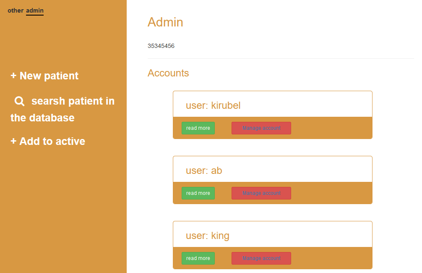
Task: Select the plus icon beside New patient
Action: (x=13, y=76)
